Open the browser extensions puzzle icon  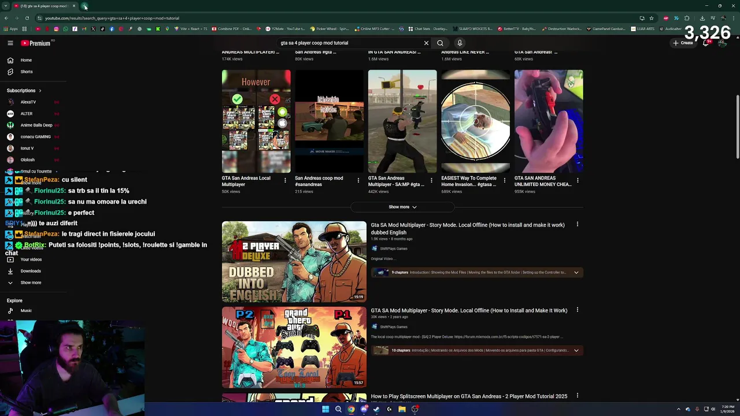pos(687,18)
